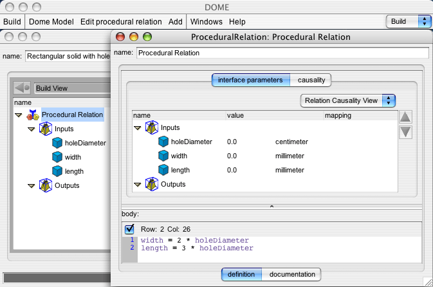Open the Windows menu
The image size is (433, 287).
pos(207,21)
